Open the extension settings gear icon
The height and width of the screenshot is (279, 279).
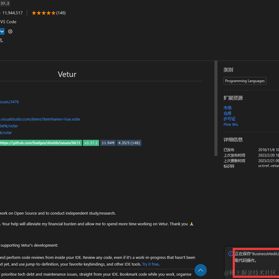click(10, 32)
